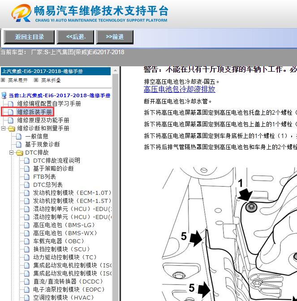Click page icon beside 维修编程配置自学习手册
The width and height of the screenshot is (297, 301).
click(11, 104)
